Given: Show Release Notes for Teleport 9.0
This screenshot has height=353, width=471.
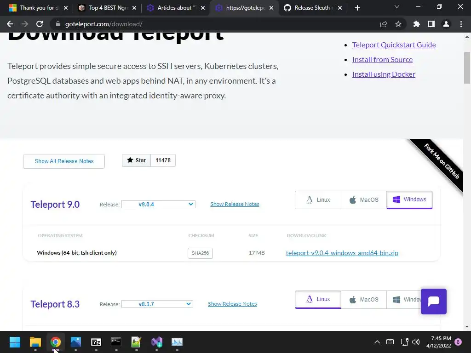Looking at the screenshot, I should [235, 204].
